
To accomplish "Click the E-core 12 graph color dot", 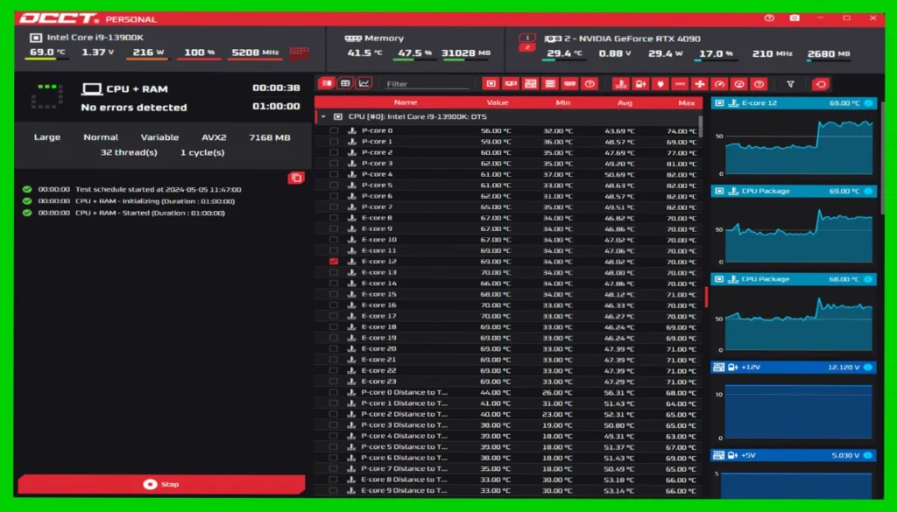I will pyautogui.click(x=868, y=103).
